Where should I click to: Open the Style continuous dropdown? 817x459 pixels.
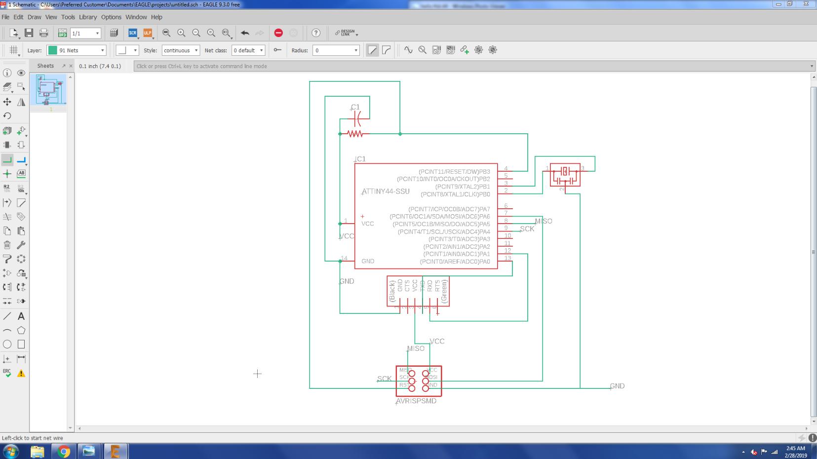pyautogui.click(x=181, y=50)
